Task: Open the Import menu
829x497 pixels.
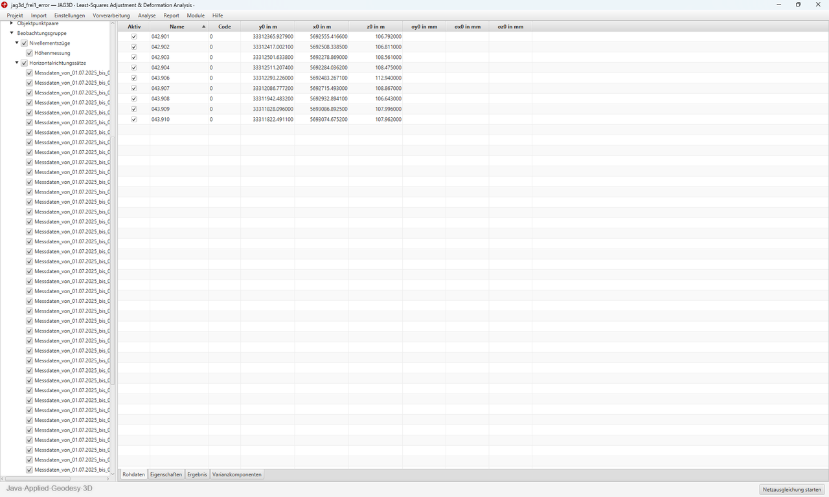Action: point(39,16)
